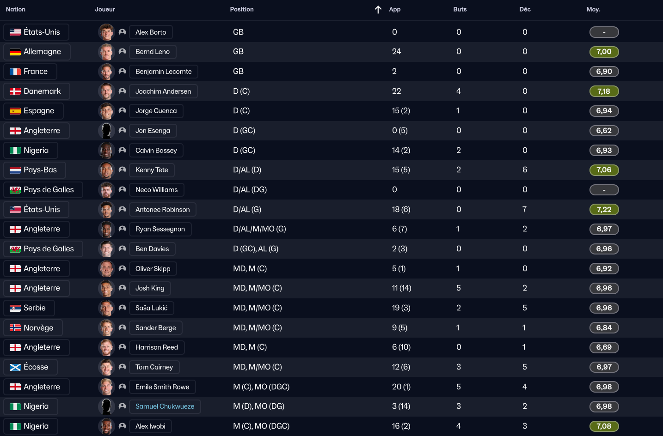Click Calvin Bassey's face portrait
Image resolution: width=663 pixels, height=436 pixels.
(106, 151)
